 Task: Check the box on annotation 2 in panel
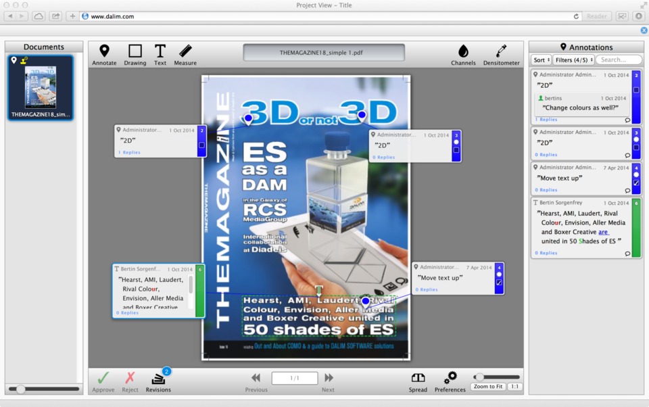click(636, 90)
